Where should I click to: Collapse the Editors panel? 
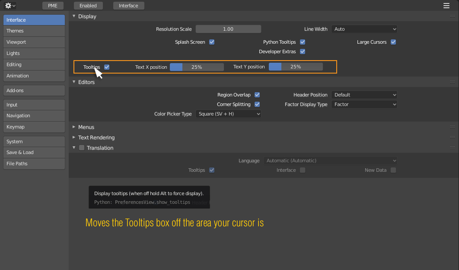[74, 82]
